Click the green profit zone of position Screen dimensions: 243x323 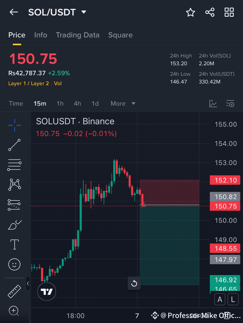(x=169, y=245)
